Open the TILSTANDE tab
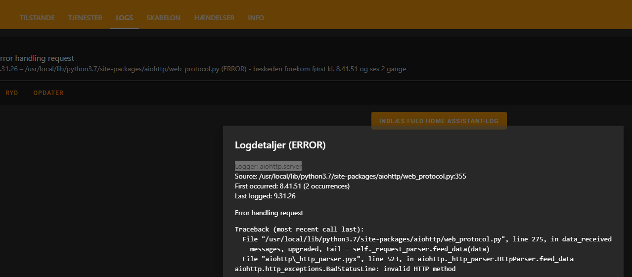Viewport: 632px width, 277px height. tap(36, 18)
